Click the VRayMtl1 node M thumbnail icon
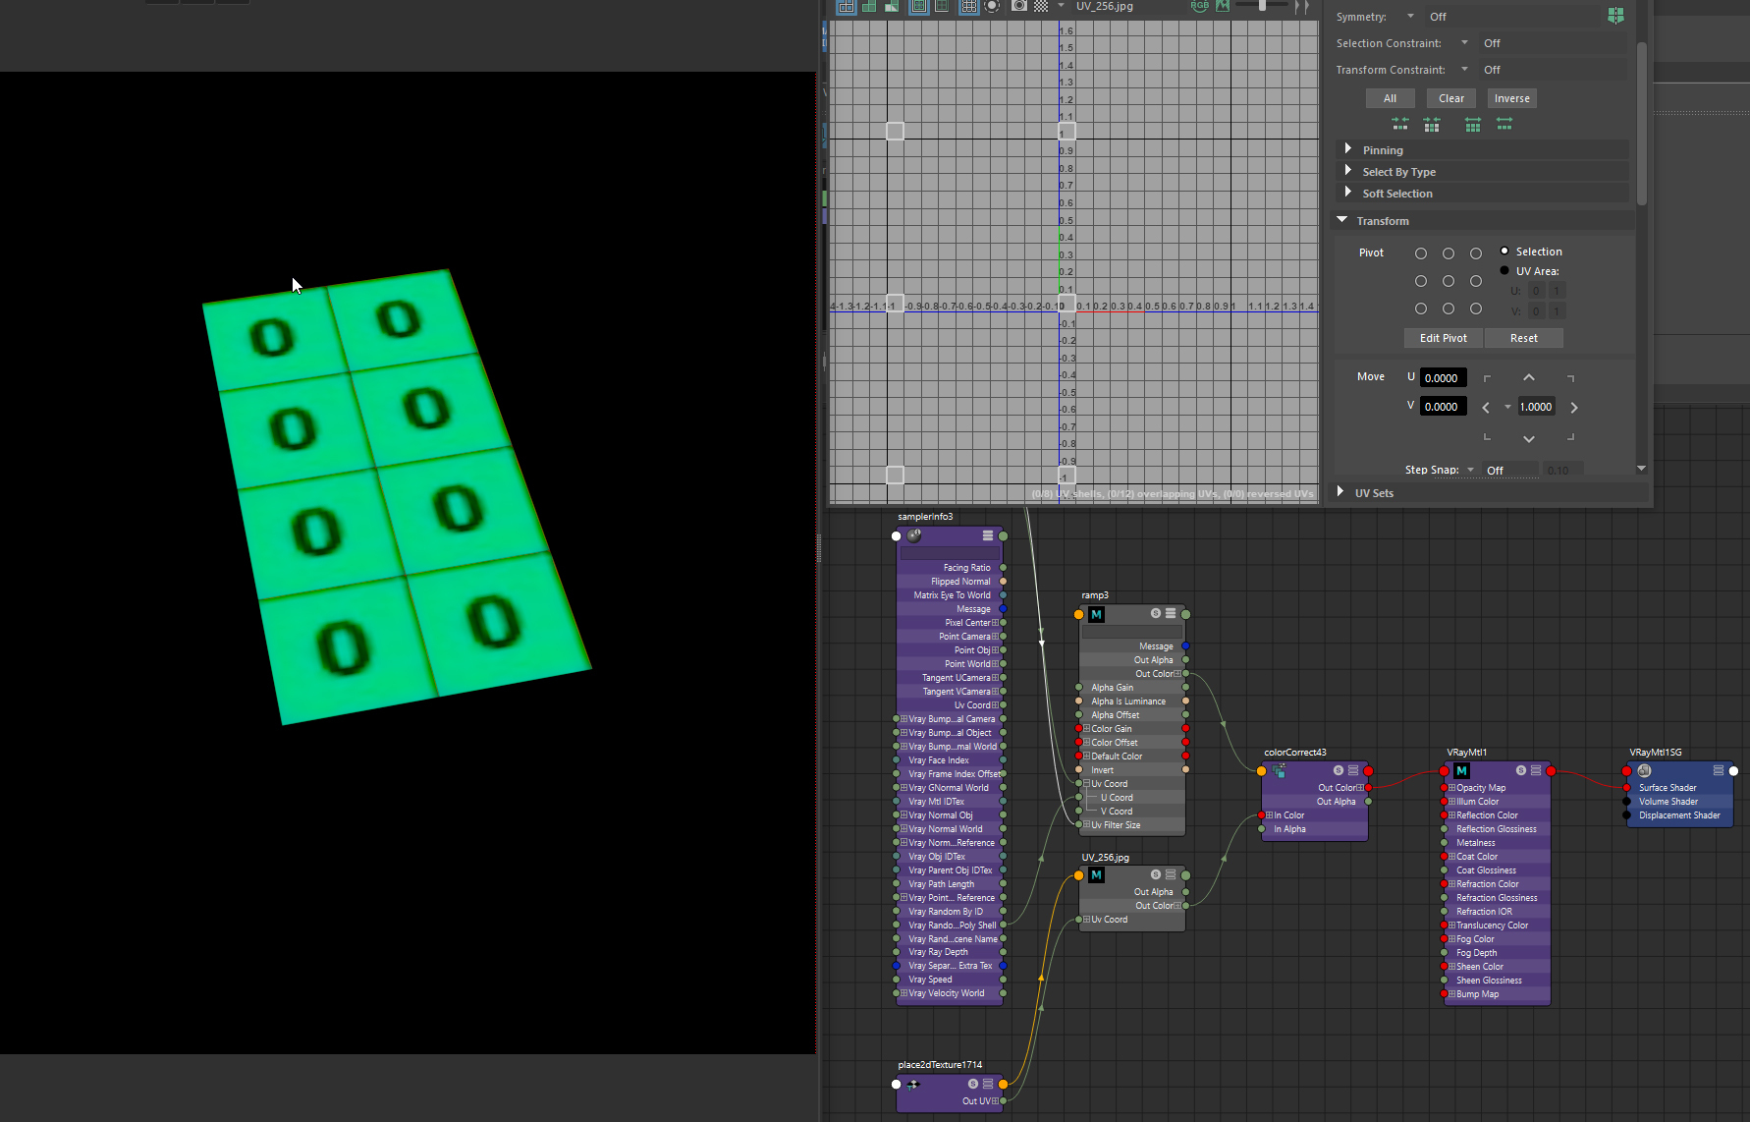 coord(1462,771)
